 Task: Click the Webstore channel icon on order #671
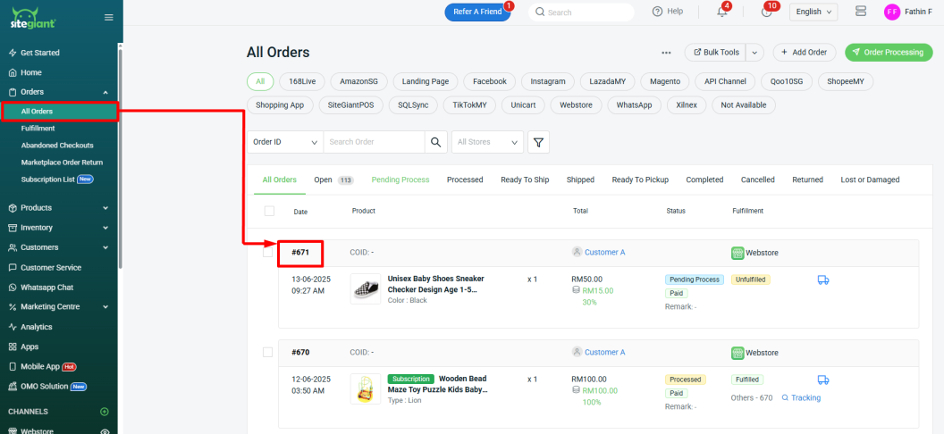[x=737, y=253]
